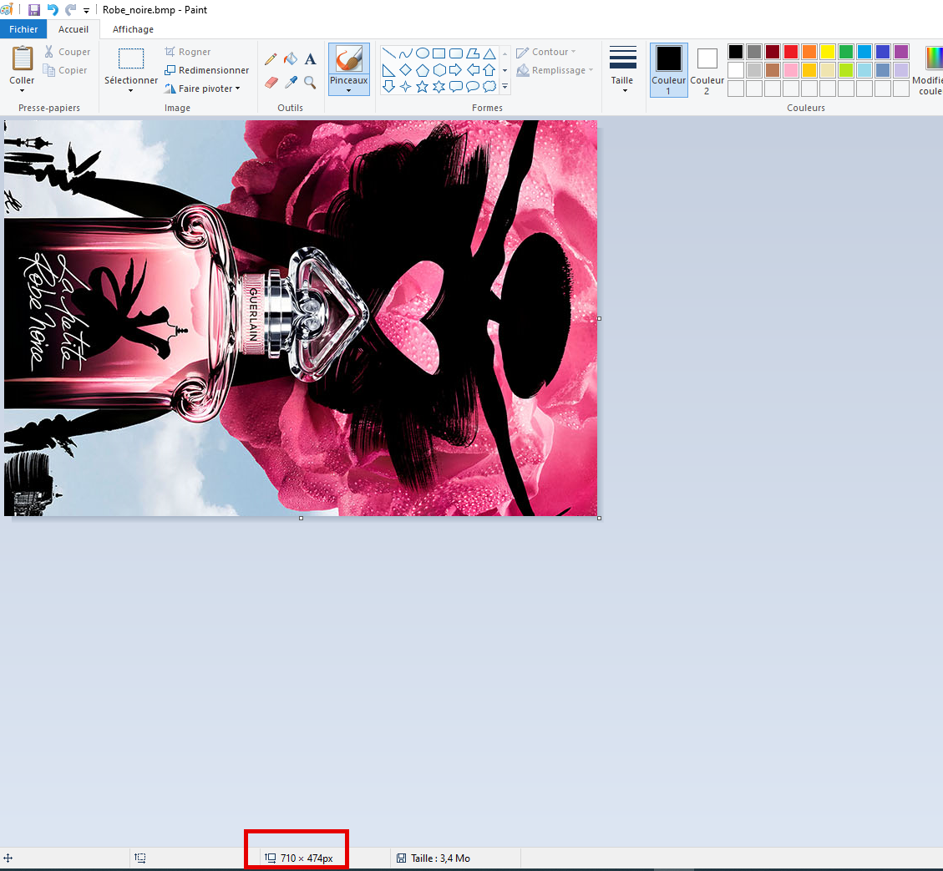Image resolution: width=943 pixels, height=871 pixels.
Task: Click the Undo arrow in quick access toolbar
Action: click(x=53, y=10)
